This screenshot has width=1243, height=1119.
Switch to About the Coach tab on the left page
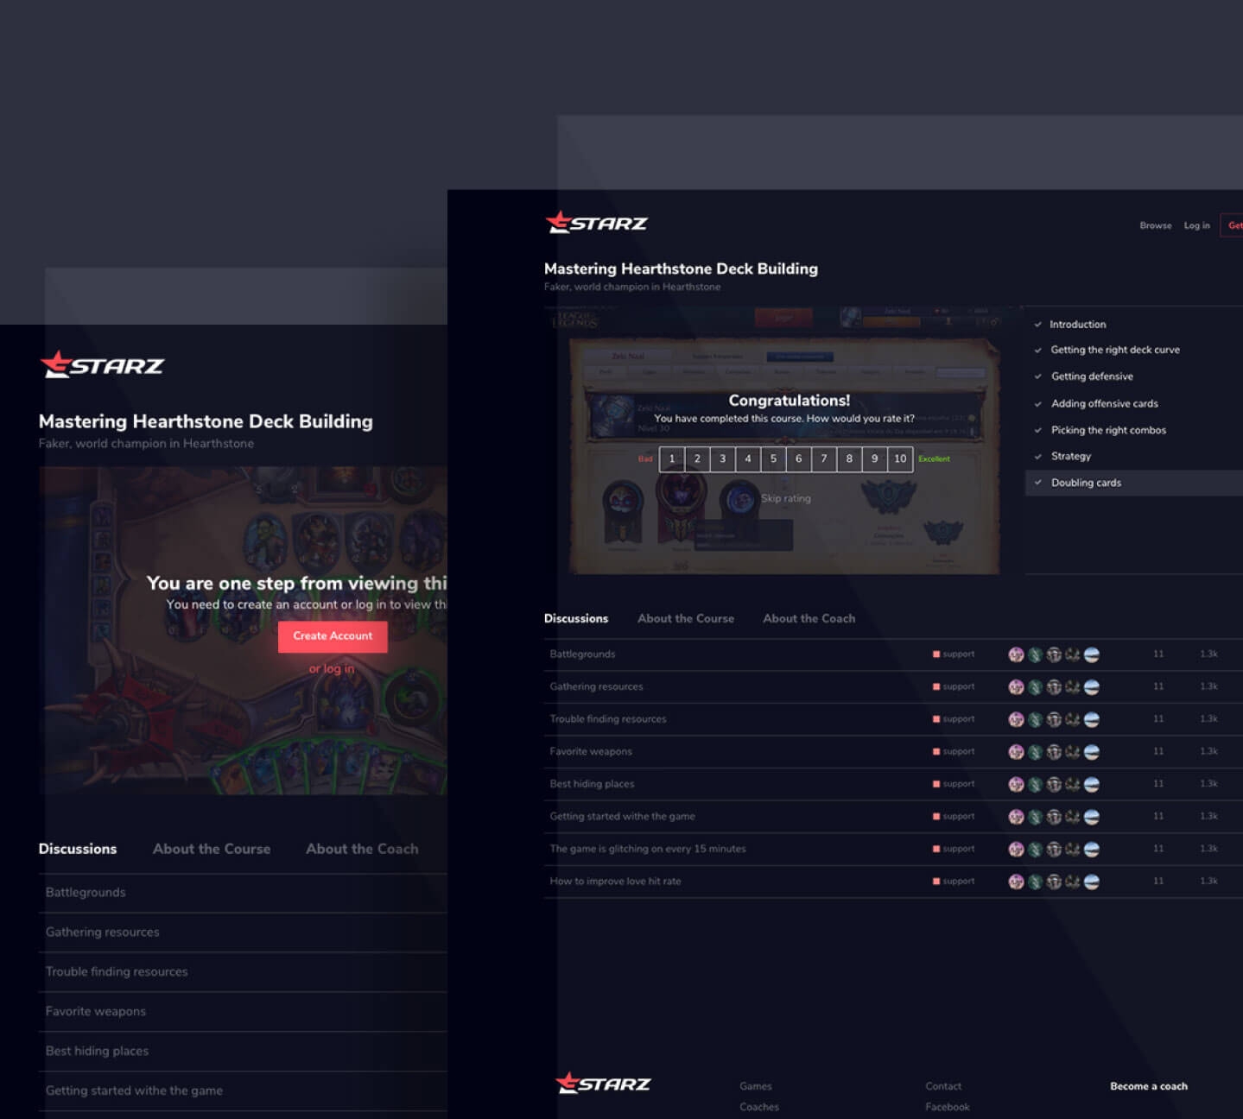point(362,849)
